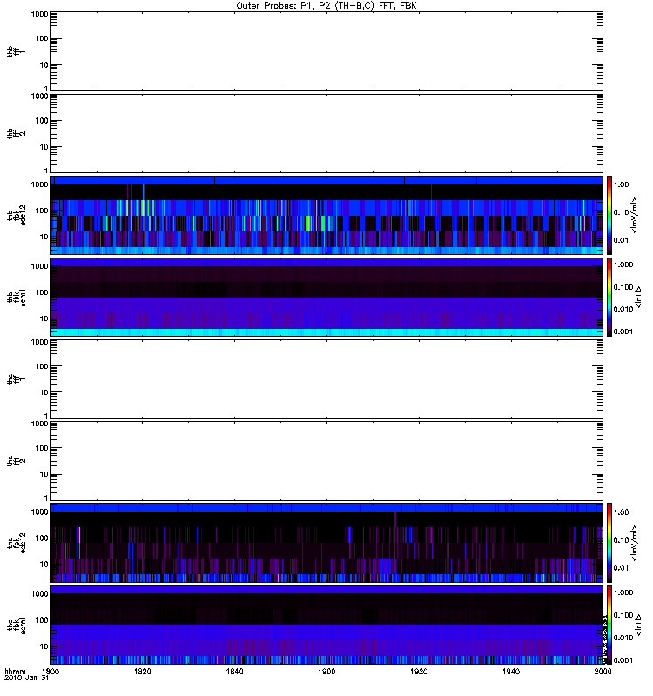Screen dimensions: 653x696
Task: Click the "0.100" value on thb scm1 color bar
Action: 623,287
